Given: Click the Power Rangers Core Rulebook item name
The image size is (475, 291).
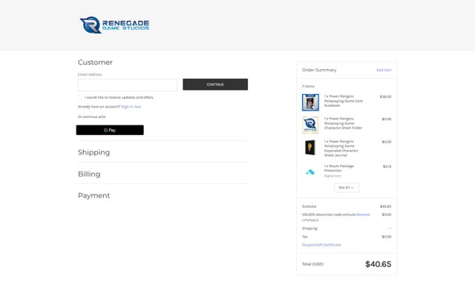Looking at the screenshot, I should tap(343, 101).
